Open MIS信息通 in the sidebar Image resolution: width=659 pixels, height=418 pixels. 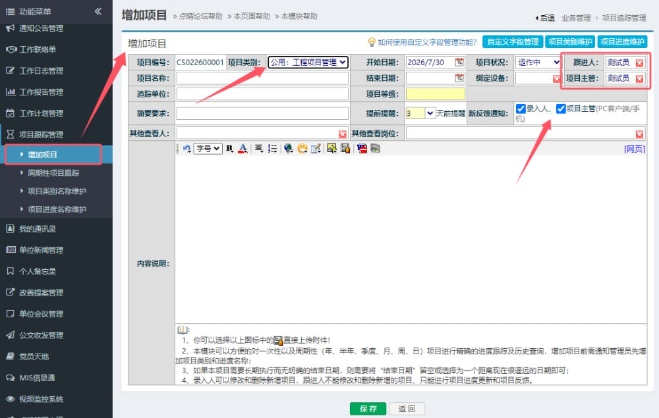[36, 378]
